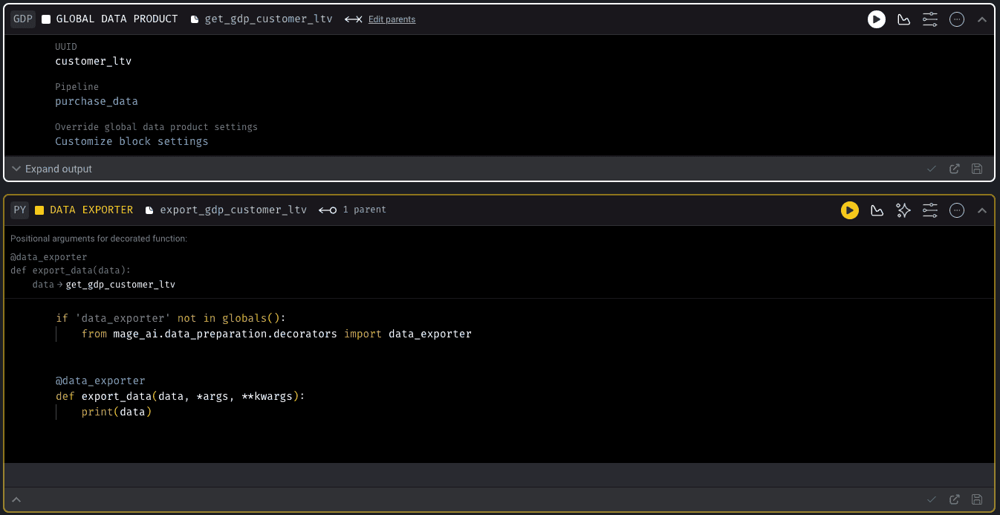Open the Edit parents link
The image size is (1000, 515).
click(392, 19)
